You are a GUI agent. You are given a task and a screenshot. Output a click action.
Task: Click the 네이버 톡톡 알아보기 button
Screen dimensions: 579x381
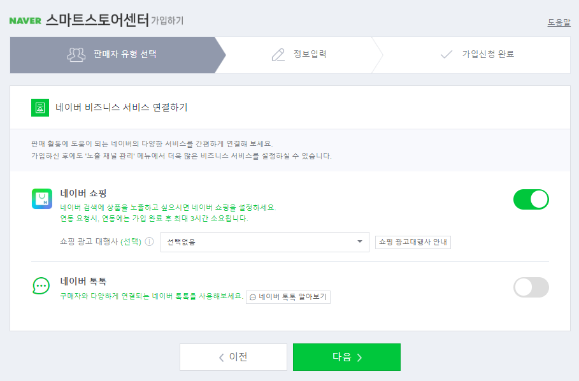tap(288, 297)
